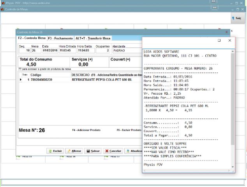Click receipt horizontal scrollbar left arrow

[x=145, y=171]
